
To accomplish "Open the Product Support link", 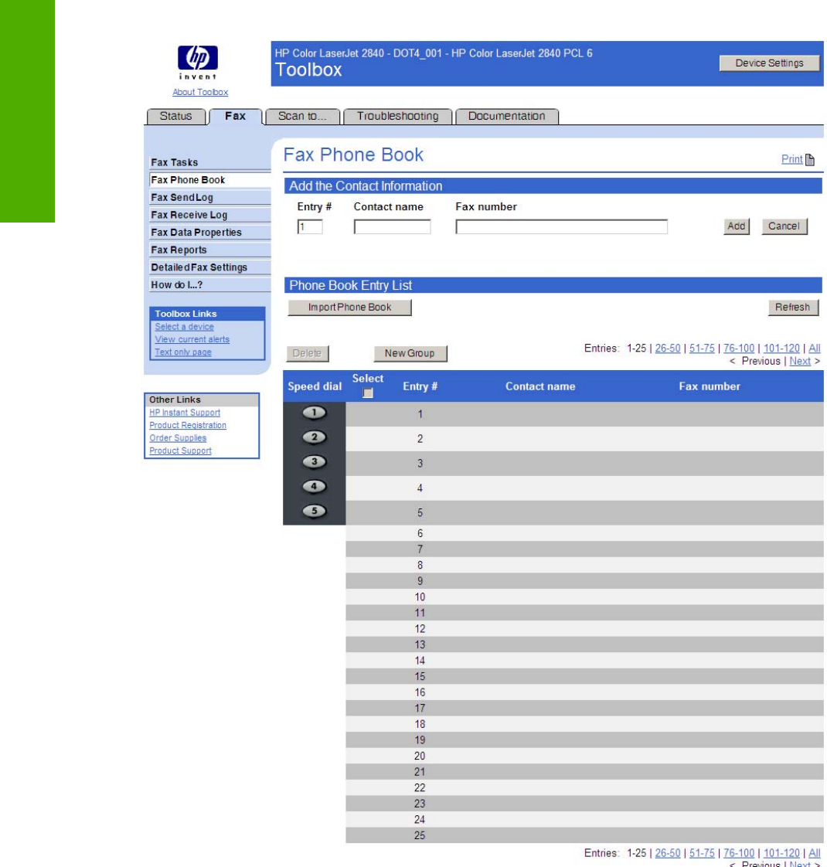I will pos(180,450).
